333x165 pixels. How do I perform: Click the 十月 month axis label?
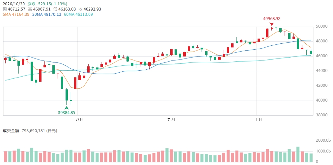[x=259, y=120]
